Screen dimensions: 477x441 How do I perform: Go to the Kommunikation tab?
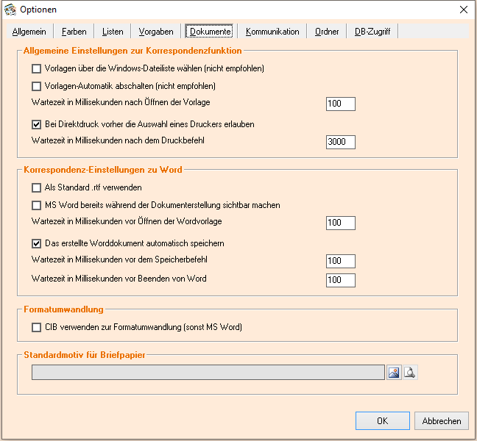pyautogui.click(x=272, y=32)
